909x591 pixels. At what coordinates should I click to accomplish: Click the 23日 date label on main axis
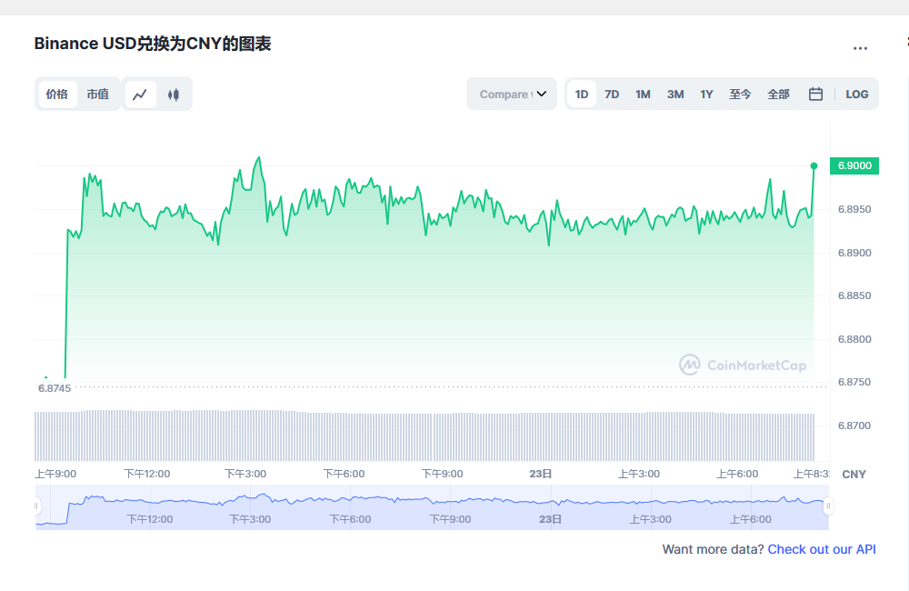point(540,474)
